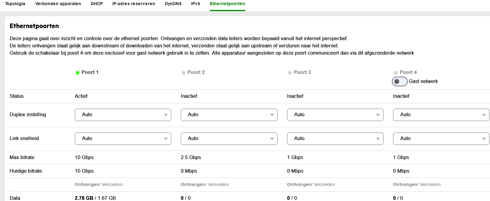Open Duplex instelling dropdown for Poort 1
The height and width of the screenshot is (201, 490).
pyautogui.click(x=123, y=115)
